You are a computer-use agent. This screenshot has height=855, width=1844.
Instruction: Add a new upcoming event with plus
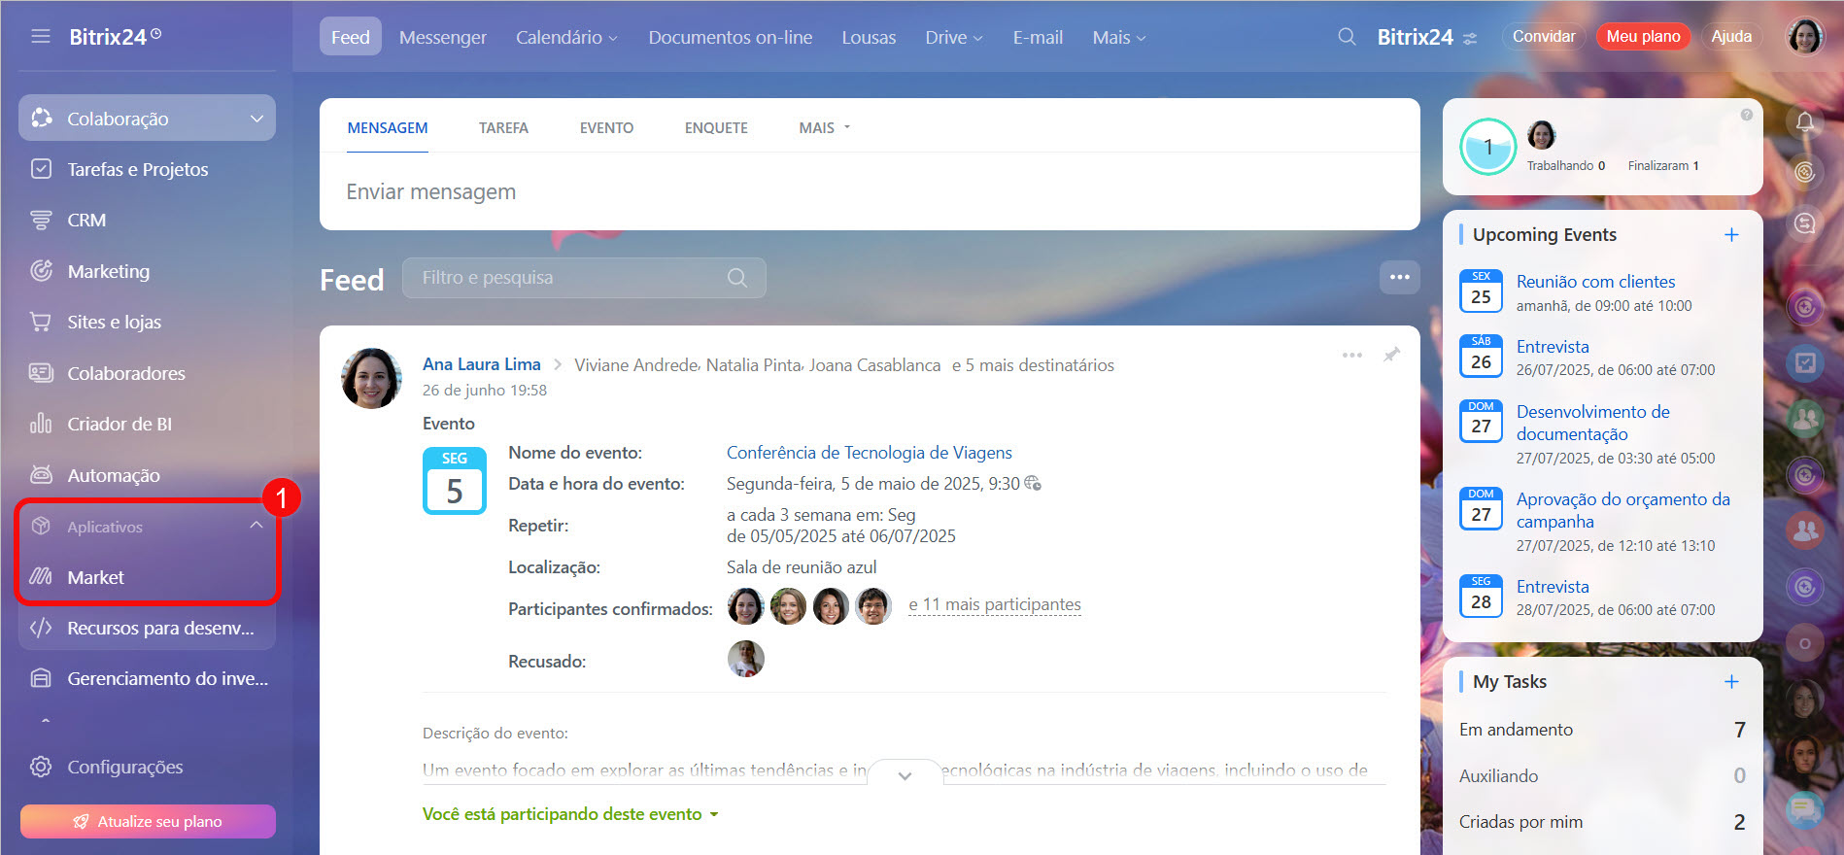click(1730, 235)
